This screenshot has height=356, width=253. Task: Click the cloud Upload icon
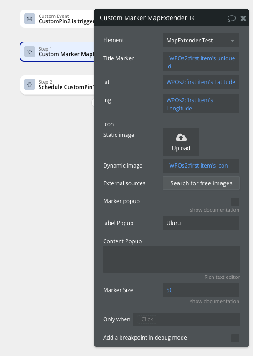[181, 137]
